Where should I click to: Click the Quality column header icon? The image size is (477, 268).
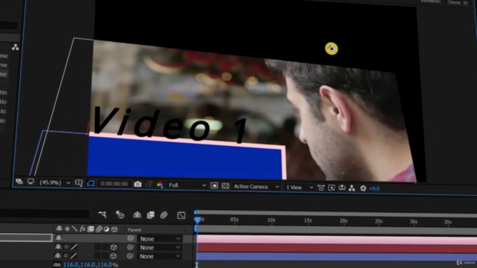(75, 229)
